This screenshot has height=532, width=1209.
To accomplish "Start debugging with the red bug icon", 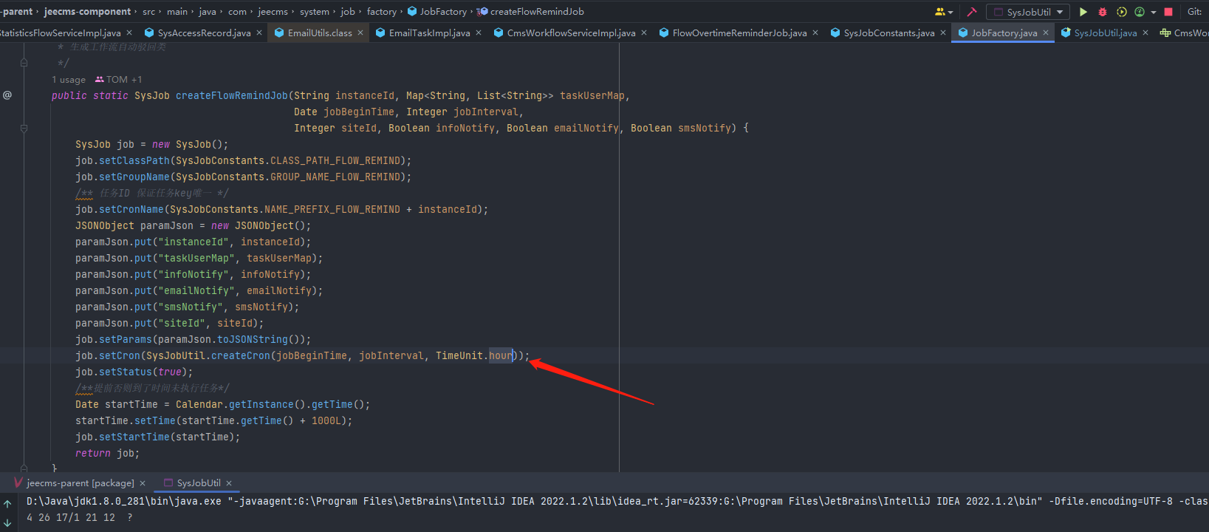I will 1103,12.
